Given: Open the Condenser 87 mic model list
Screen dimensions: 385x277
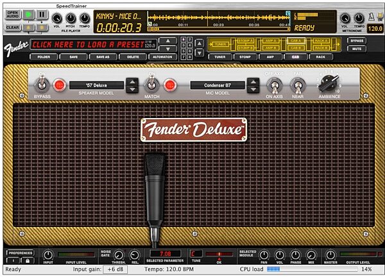Looking at the screenshot, I should click(x=218, y=85).
